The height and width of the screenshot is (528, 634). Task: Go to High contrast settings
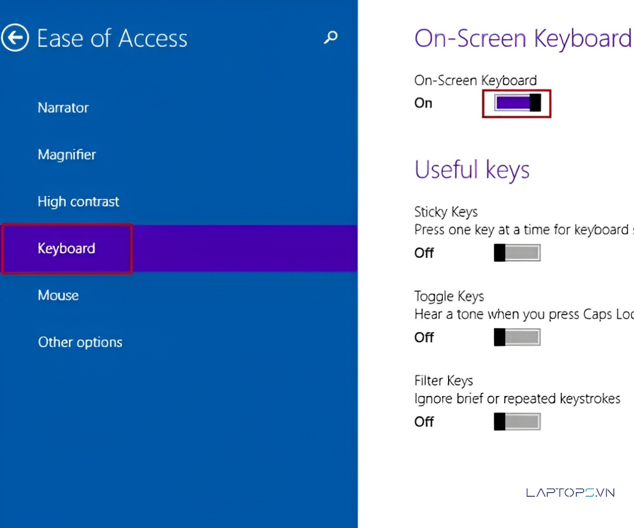[x=78, y=202]
